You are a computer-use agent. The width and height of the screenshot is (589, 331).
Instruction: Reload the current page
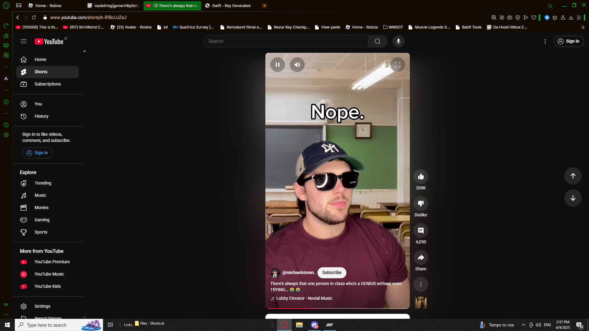pos(34,17)
